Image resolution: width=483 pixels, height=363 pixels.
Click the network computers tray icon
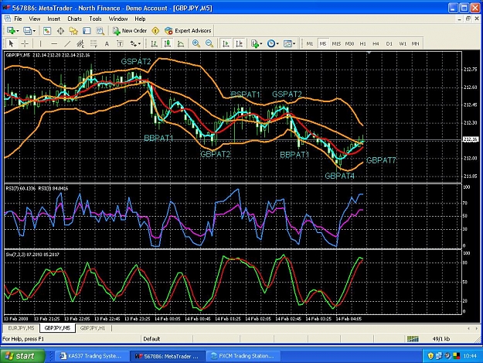(x=439, y=356)
